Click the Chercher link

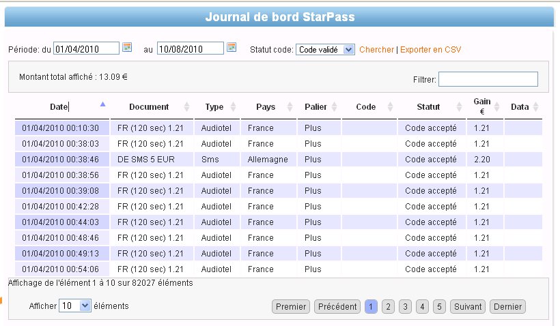(376, 50)
